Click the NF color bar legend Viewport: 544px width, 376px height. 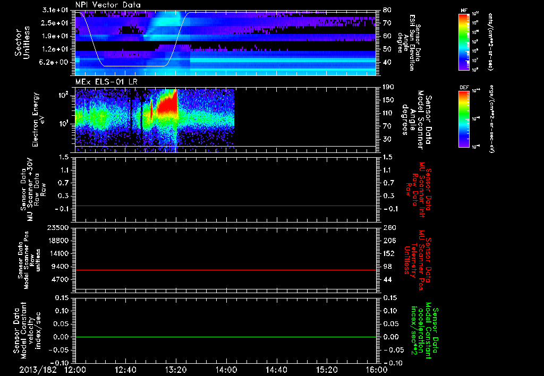coord(464,41)
